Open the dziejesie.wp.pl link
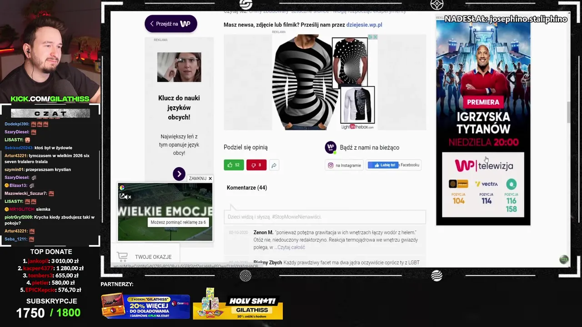The width and height of the screenshot is (582, 327). click(364, 25)
